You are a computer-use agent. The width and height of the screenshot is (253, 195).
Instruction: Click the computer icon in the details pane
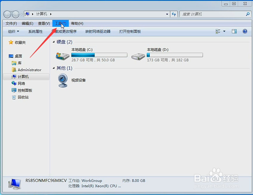15,184
